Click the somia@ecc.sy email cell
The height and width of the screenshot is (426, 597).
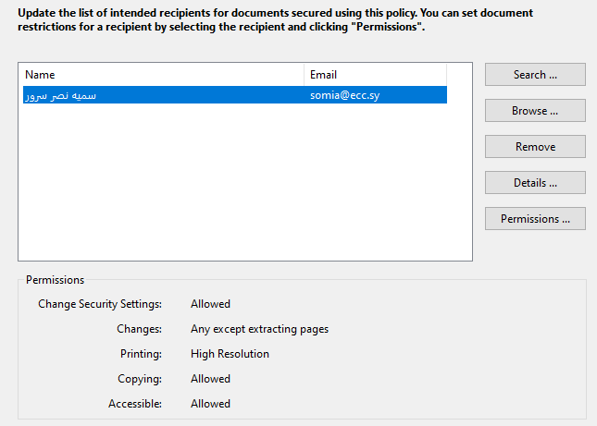pyautogui.click(x=344, y=95)
